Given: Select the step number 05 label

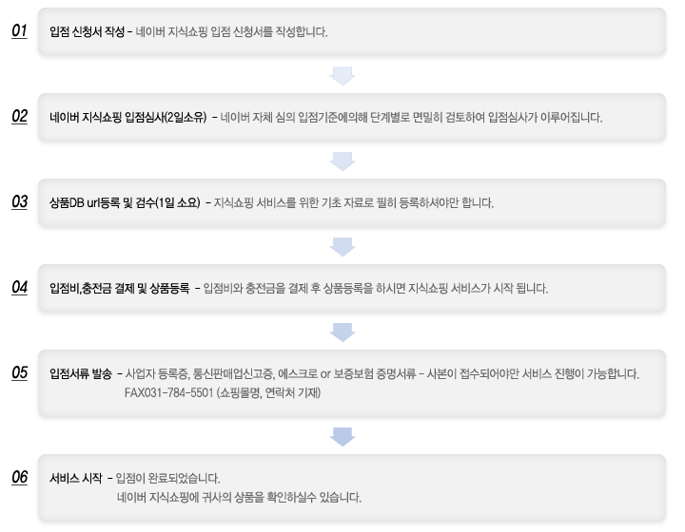Looking at the screenshot, I should click(19, 372).
